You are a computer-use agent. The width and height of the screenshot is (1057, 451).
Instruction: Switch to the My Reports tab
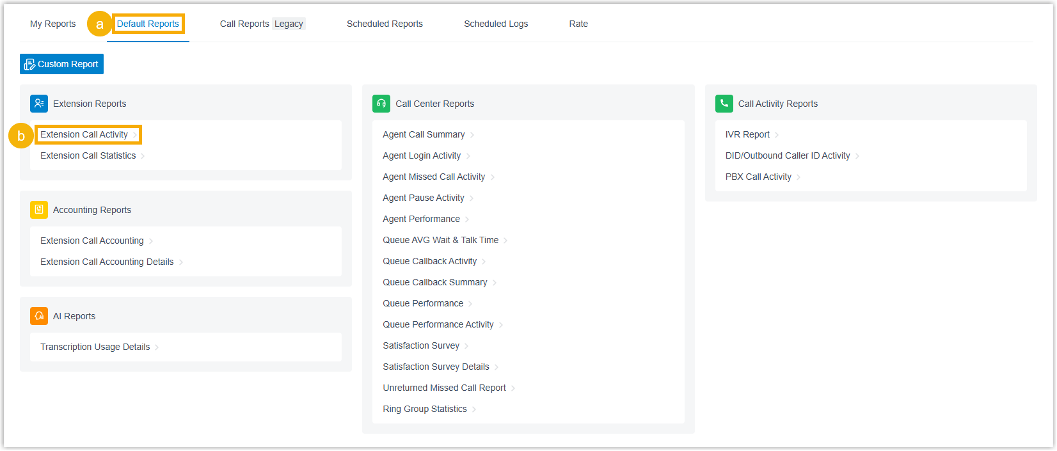click(52, 24)
